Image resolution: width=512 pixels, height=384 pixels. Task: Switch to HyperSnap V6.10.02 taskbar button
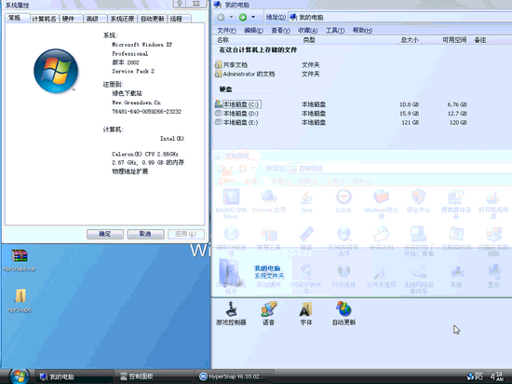[236, 377]
